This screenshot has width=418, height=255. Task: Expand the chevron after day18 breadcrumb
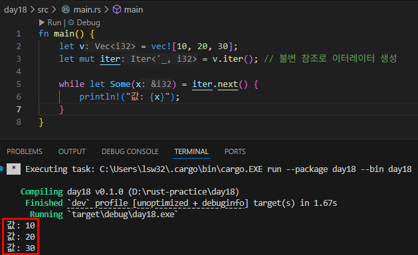coord(33,9)
